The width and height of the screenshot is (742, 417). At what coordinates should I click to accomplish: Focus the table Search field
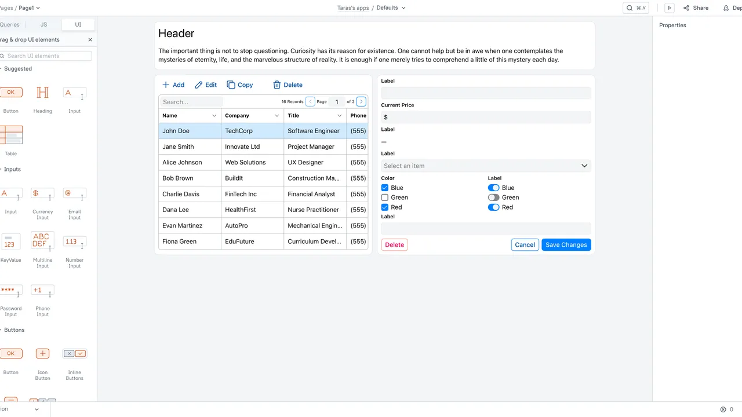(191, 102)
